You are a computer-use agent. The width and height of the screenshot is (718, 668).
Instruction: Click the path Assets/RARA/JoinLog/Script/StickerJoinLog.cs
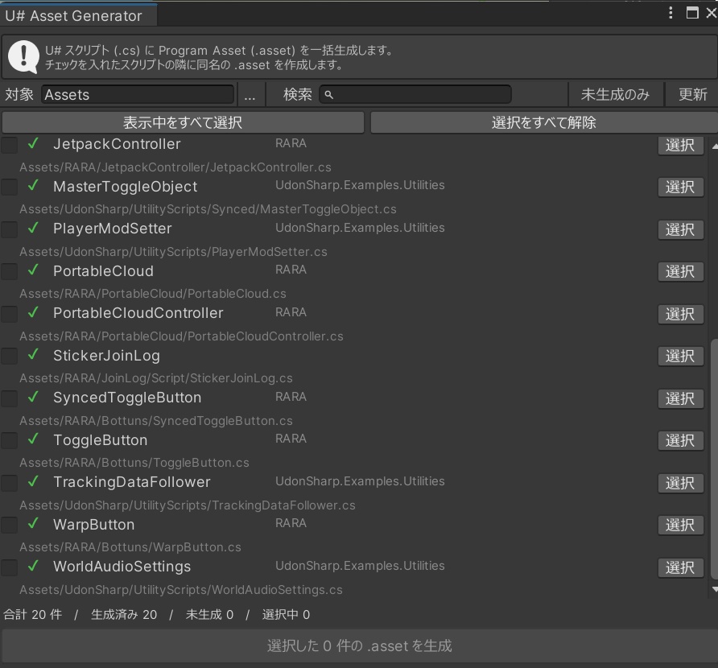pyautogui.click(x=156, y=378)
